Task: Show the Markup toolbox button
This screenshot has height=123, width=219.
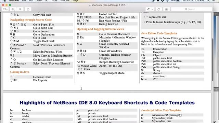Action: (x=166, y=9)
